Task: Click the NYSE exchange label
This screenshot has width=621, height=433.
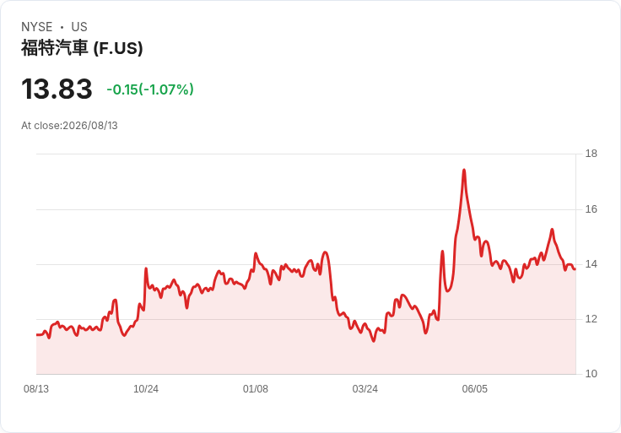Action: [x=37, y=27]
